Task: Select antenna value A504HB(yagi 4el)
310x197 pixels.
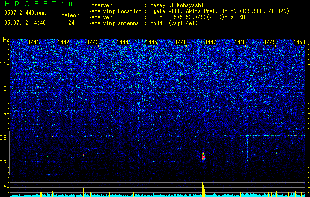Action: coord(174,23)
